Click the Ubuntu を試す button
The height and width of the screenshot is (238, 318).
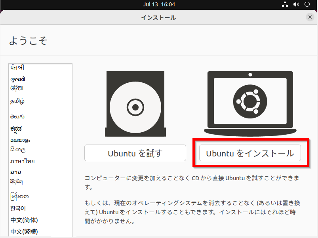point(135,153)
